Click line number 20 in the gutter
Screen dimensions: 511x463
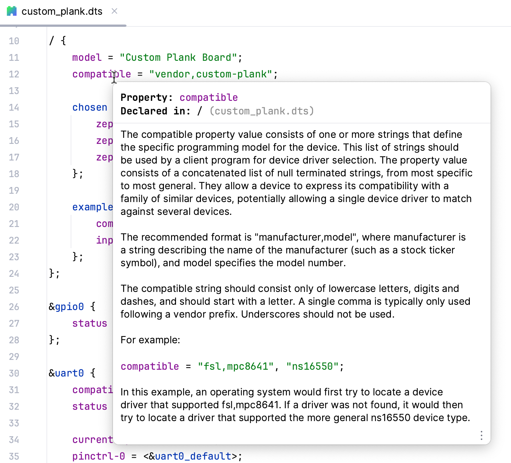pyautogui.click(x=14, y=207)
